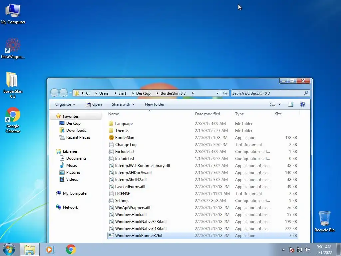Screen dimensions: 341x256
Task: Open the Share with menu
Action: (123, 104)
